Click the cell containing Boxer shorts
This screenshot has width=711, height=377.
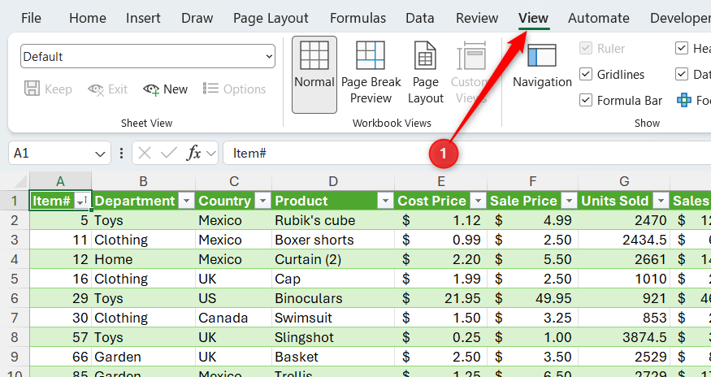coord(333,240)
